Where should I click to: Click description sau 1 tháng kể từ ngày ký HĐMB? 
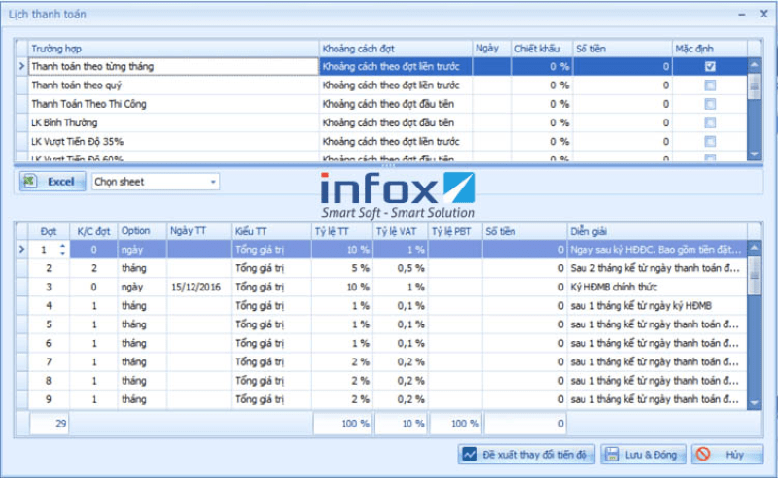click(x=657, y=306)
